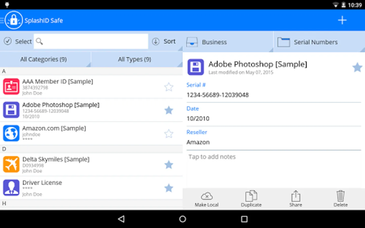Tap the Select button
The width and height of the screenshot is (365, 228).
click(18, 41)
